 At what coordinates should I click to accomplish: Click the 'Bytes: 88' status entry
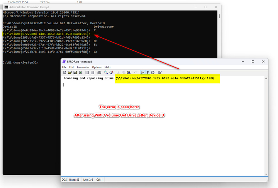[74, 180]
